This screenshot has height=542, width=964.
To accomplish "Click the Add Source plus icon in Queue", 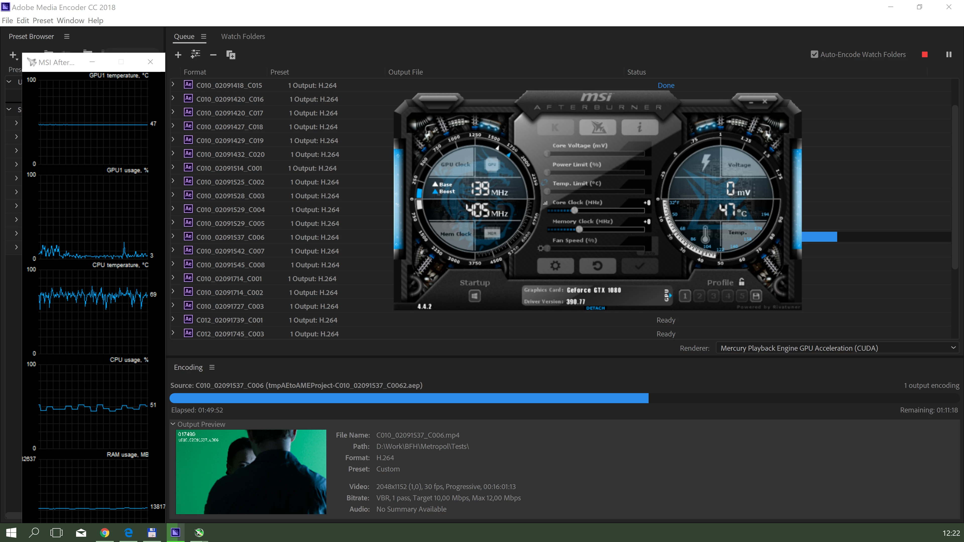I will click(x=178, y=55).
